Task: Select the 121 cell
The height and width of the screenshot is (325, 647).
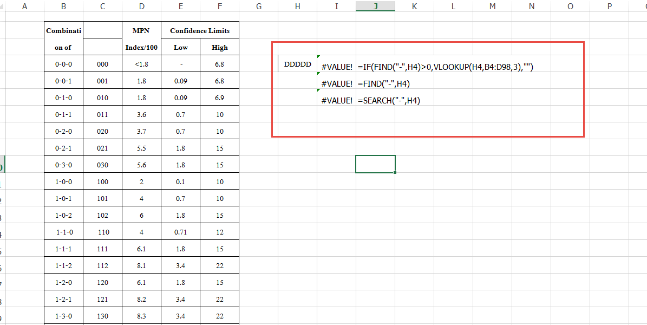Action: (102, 299)
